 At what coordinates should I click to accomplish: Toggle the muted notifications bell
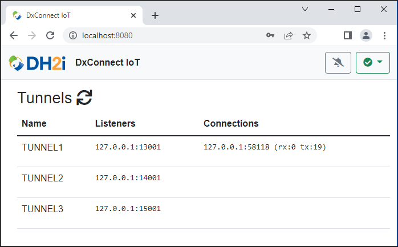tap(338, 63)
